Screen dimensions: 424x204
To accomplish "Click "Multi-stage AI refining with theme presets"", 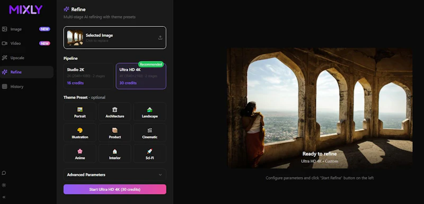I will click(x=100, y=17).
